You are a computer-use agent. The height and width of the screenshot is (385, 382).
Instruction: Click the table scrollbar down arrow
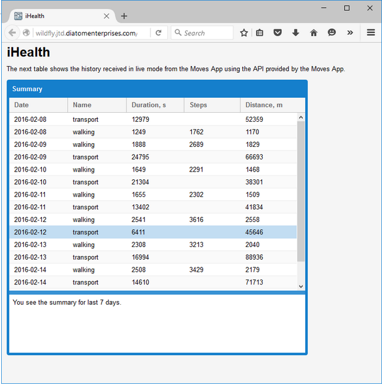click(301, 287)
